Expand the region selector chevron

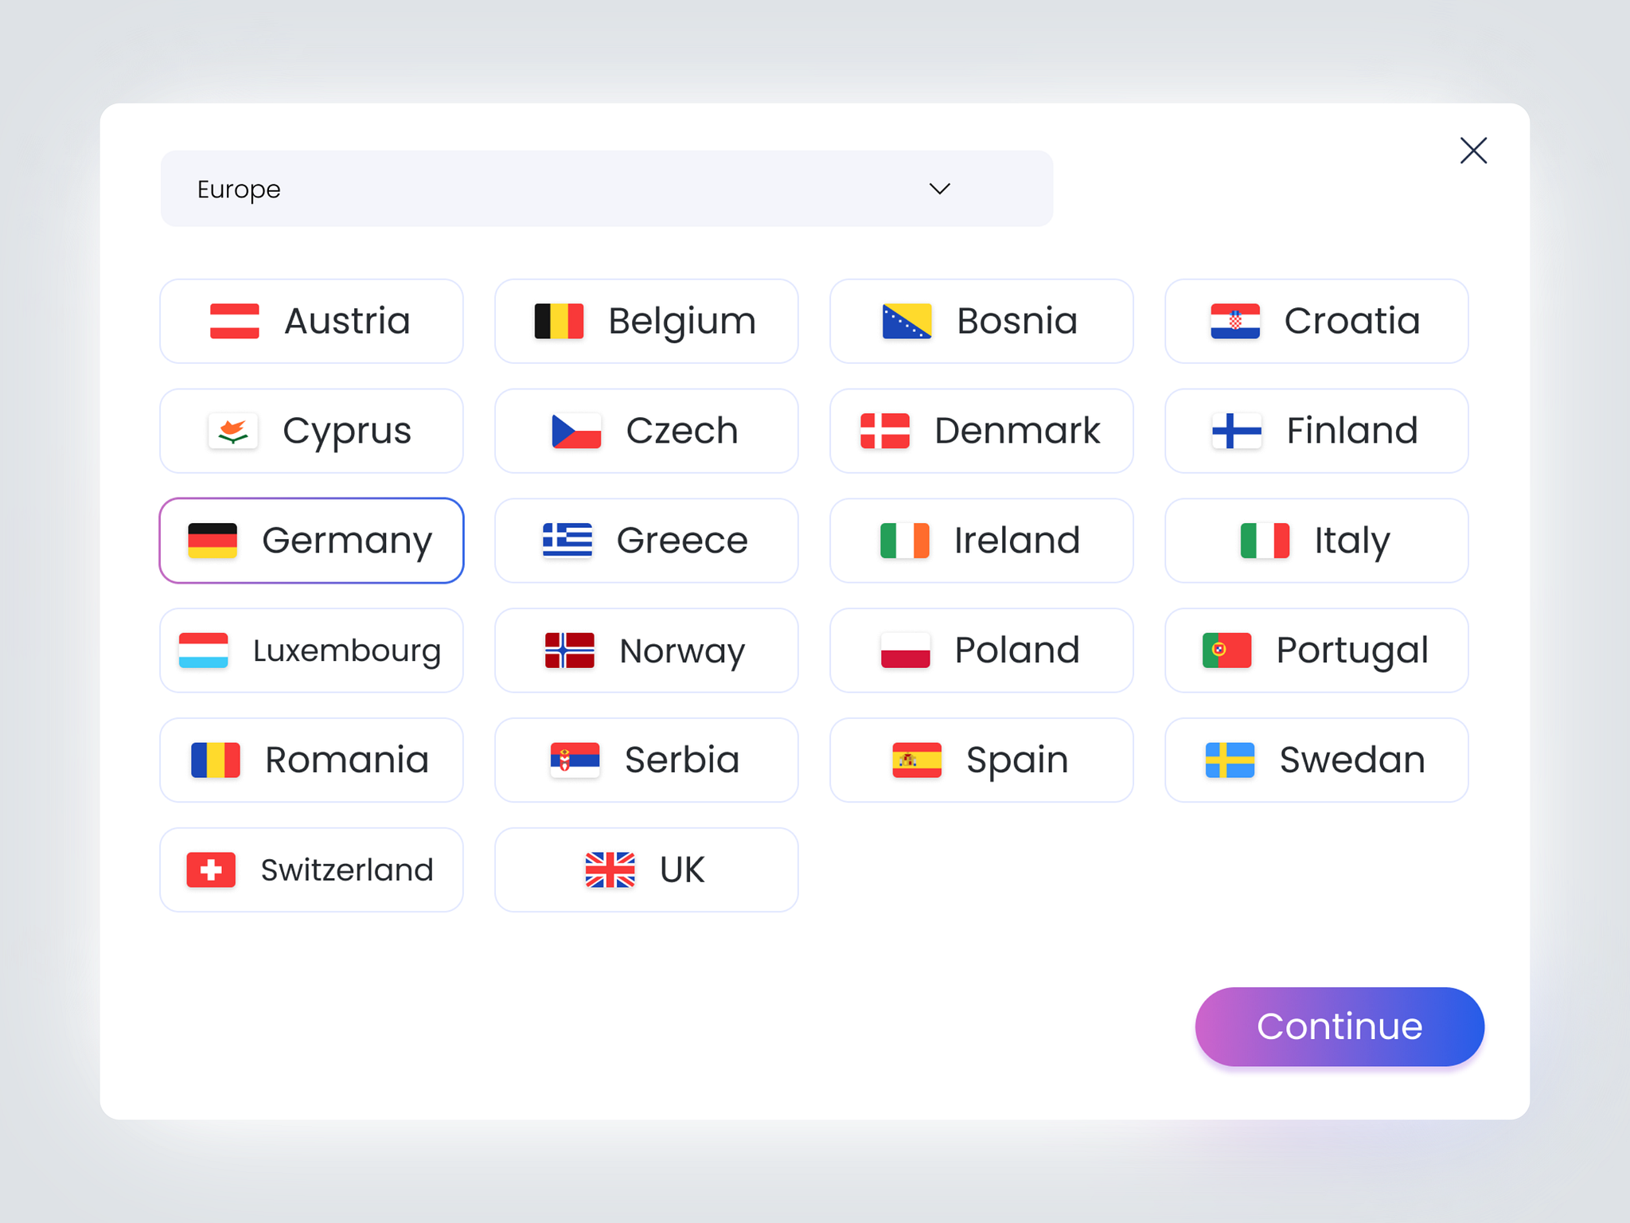[x=939, y=189]
